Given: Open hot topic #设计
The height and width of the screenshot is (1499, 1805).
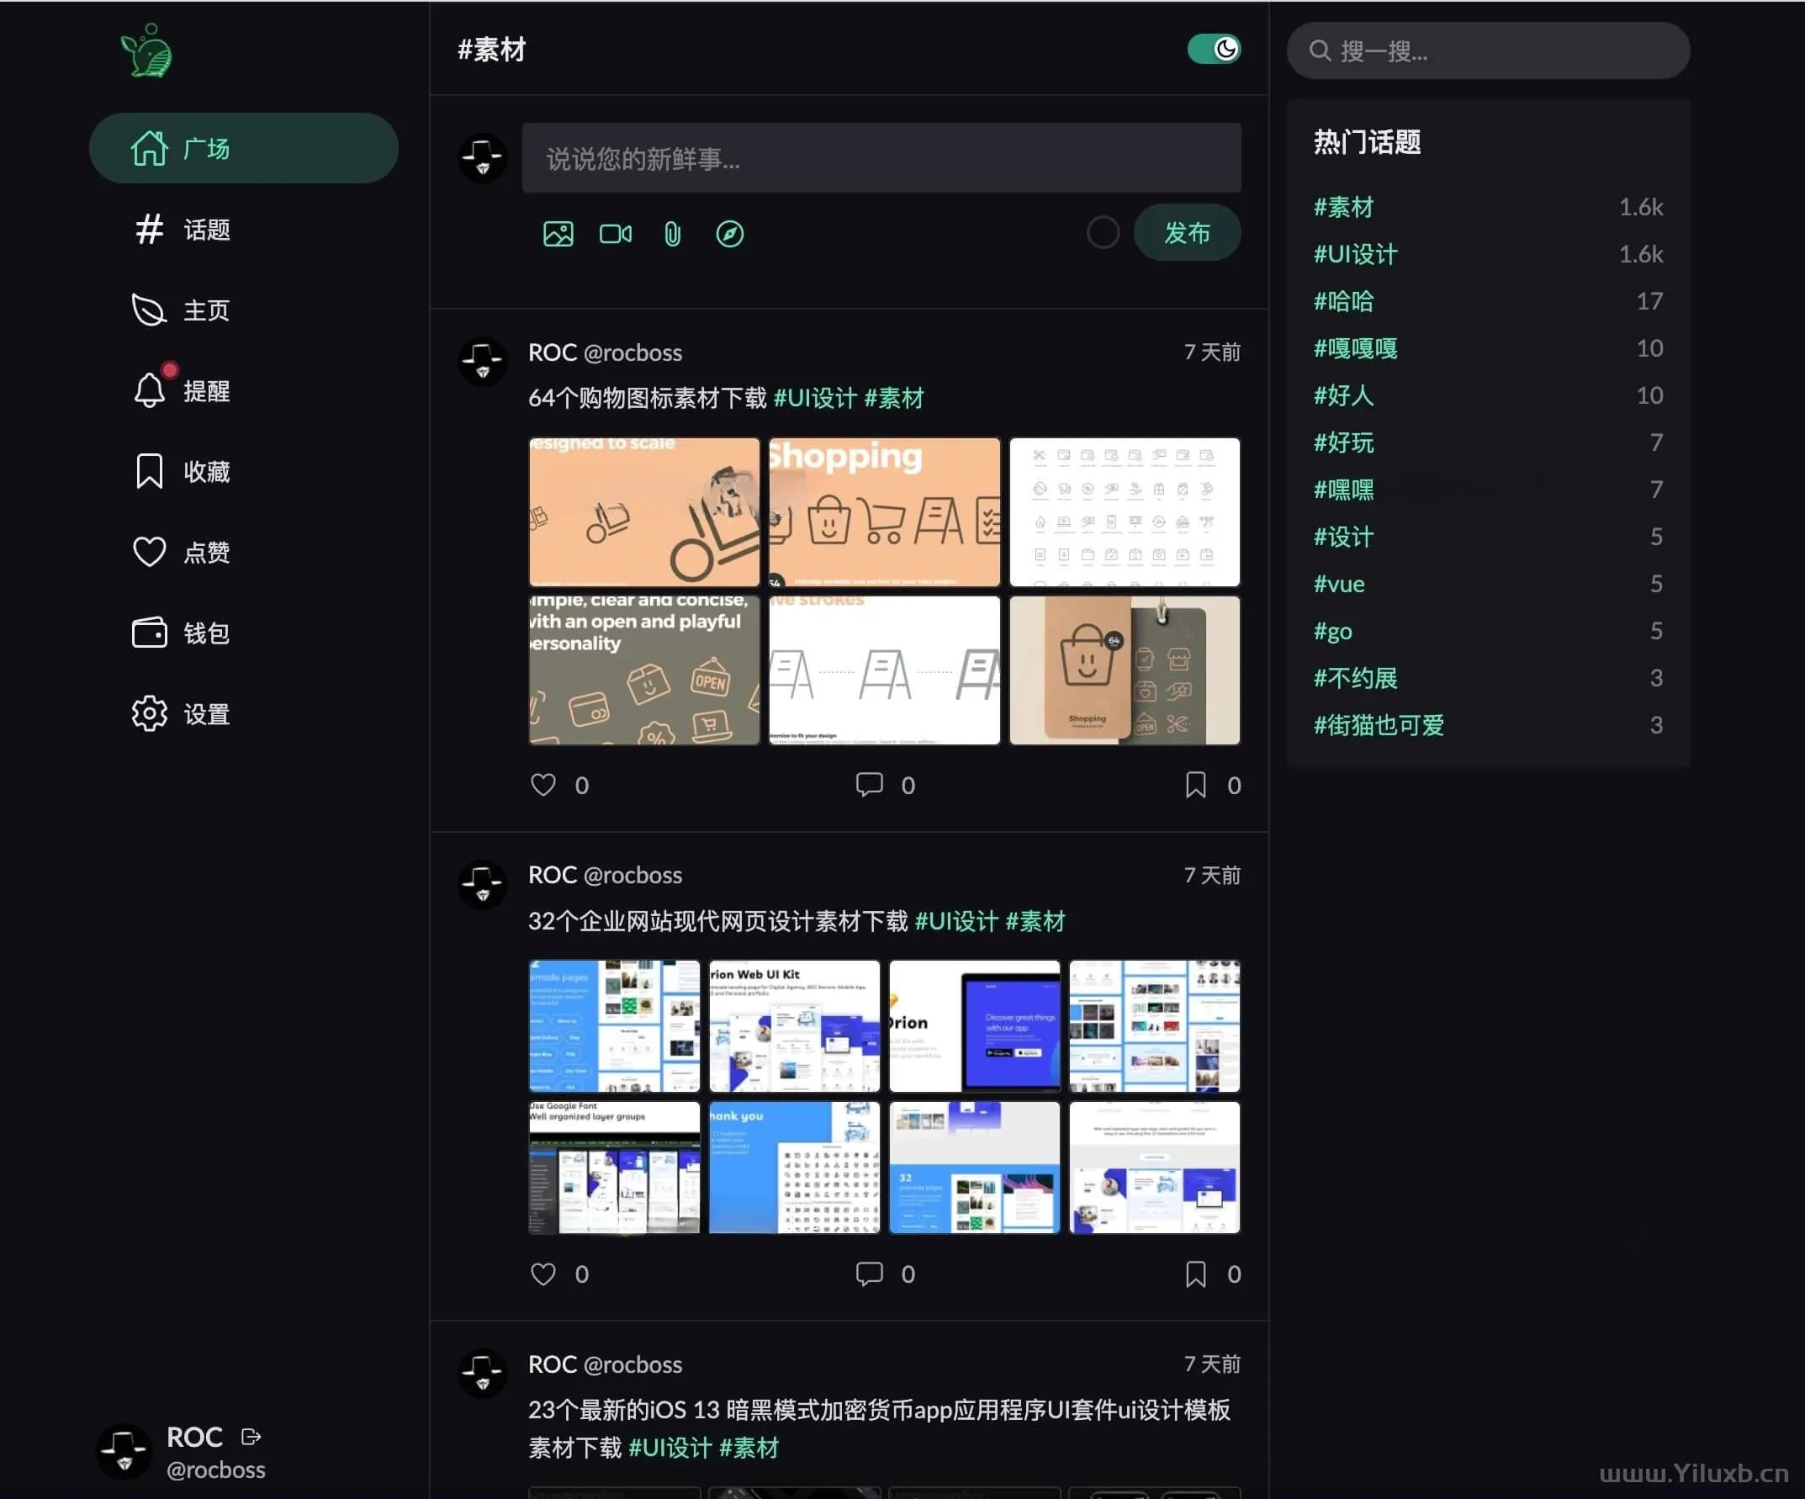Looking at the screenshot, I should (1343, 538).
